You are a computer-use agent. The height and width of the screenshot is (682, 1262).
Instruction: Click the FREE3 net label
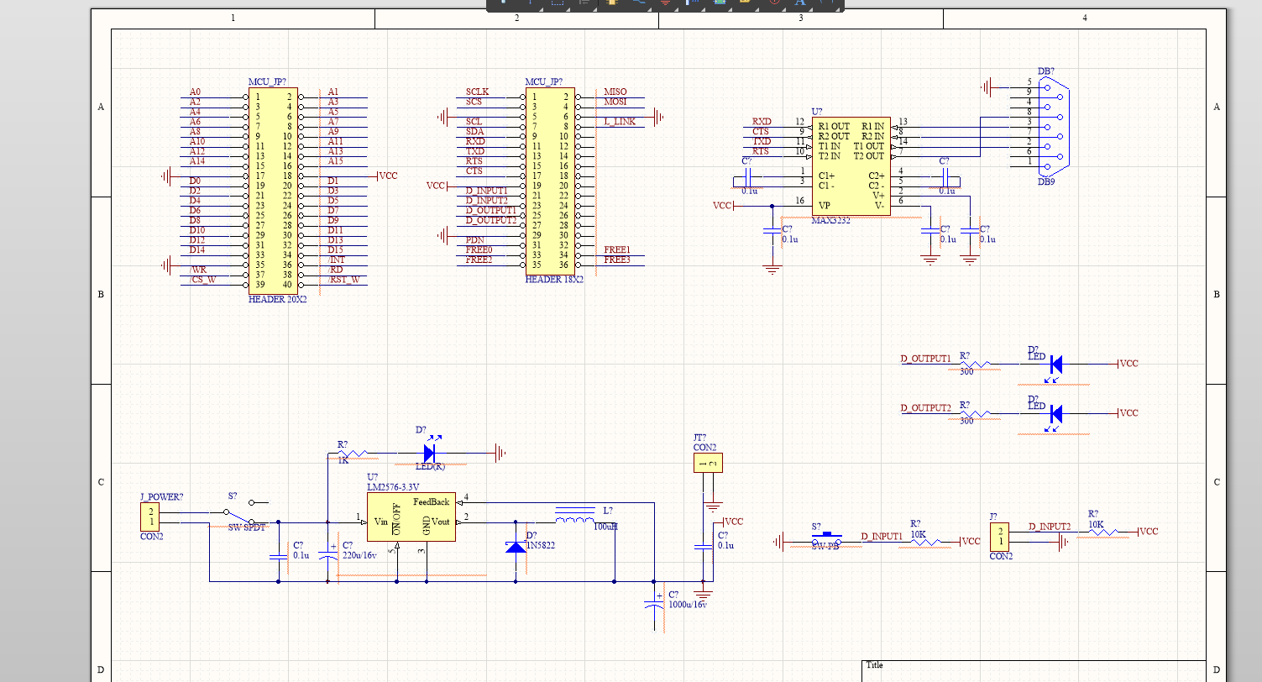point(617,260)
